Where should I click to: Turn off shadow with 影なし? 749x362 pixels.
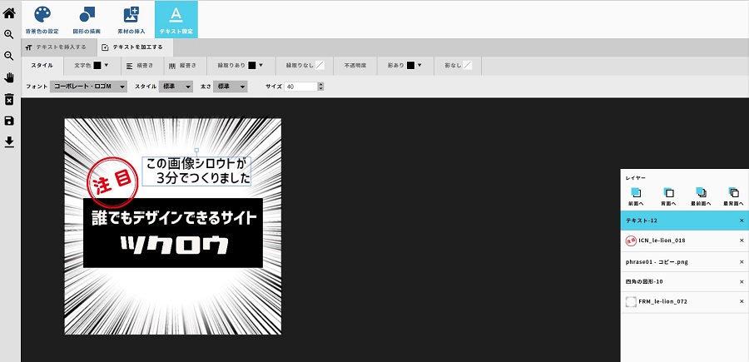[458, 65]
